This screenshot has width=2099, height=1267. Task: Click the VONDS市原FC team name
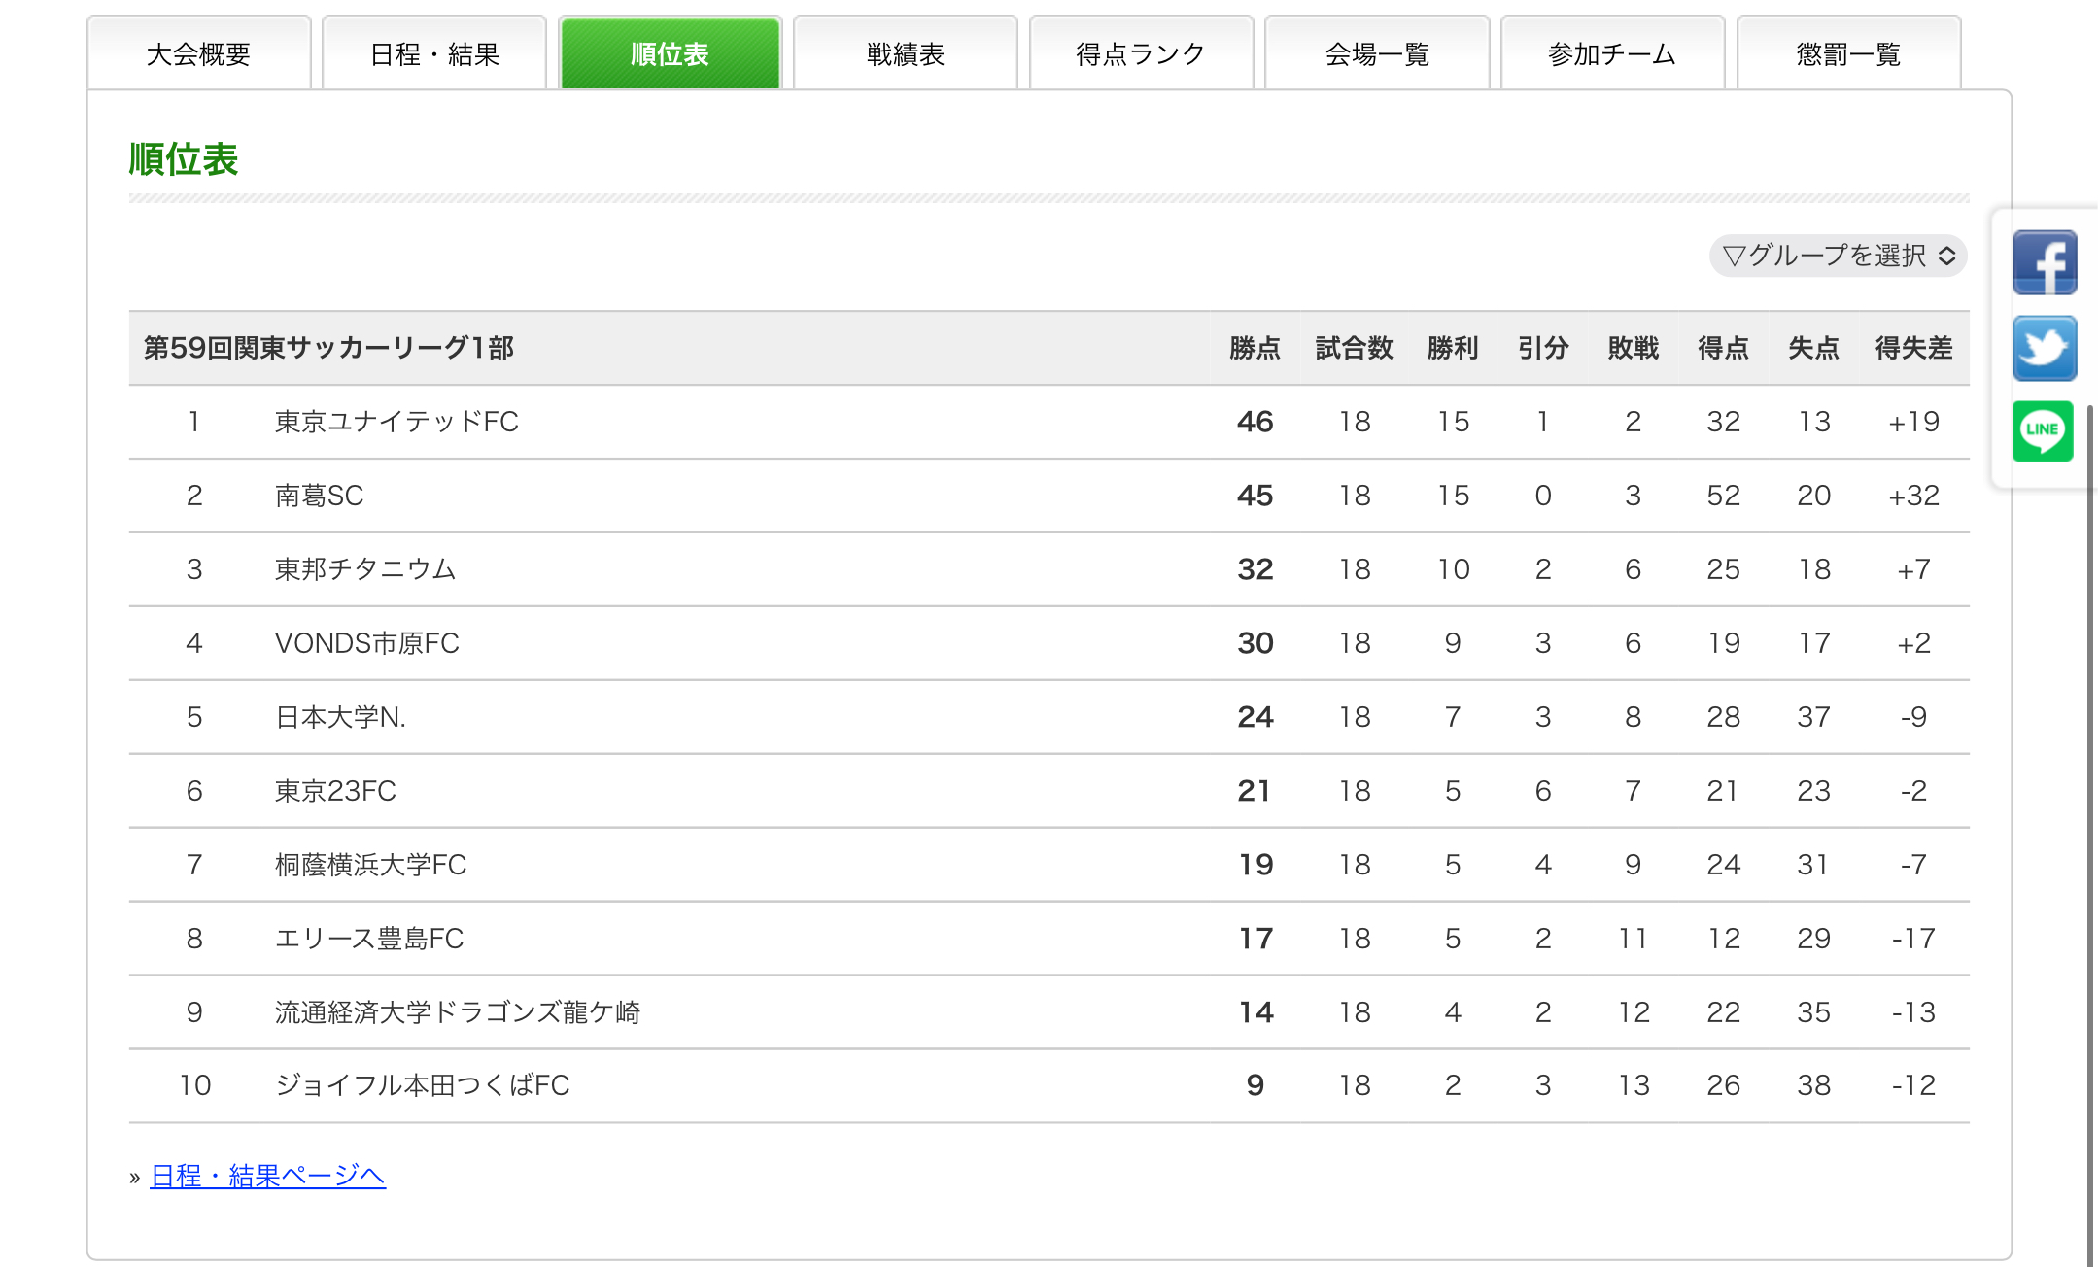tap(366, 643)
